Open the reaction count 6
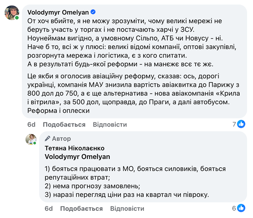 [x=235, y=208]
